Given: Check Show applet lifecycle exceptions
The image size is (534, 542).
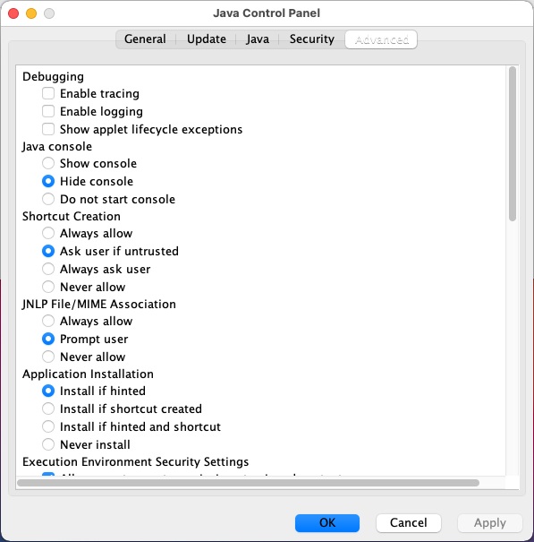Looking at the screenshot, I should (x=48, y=129).
